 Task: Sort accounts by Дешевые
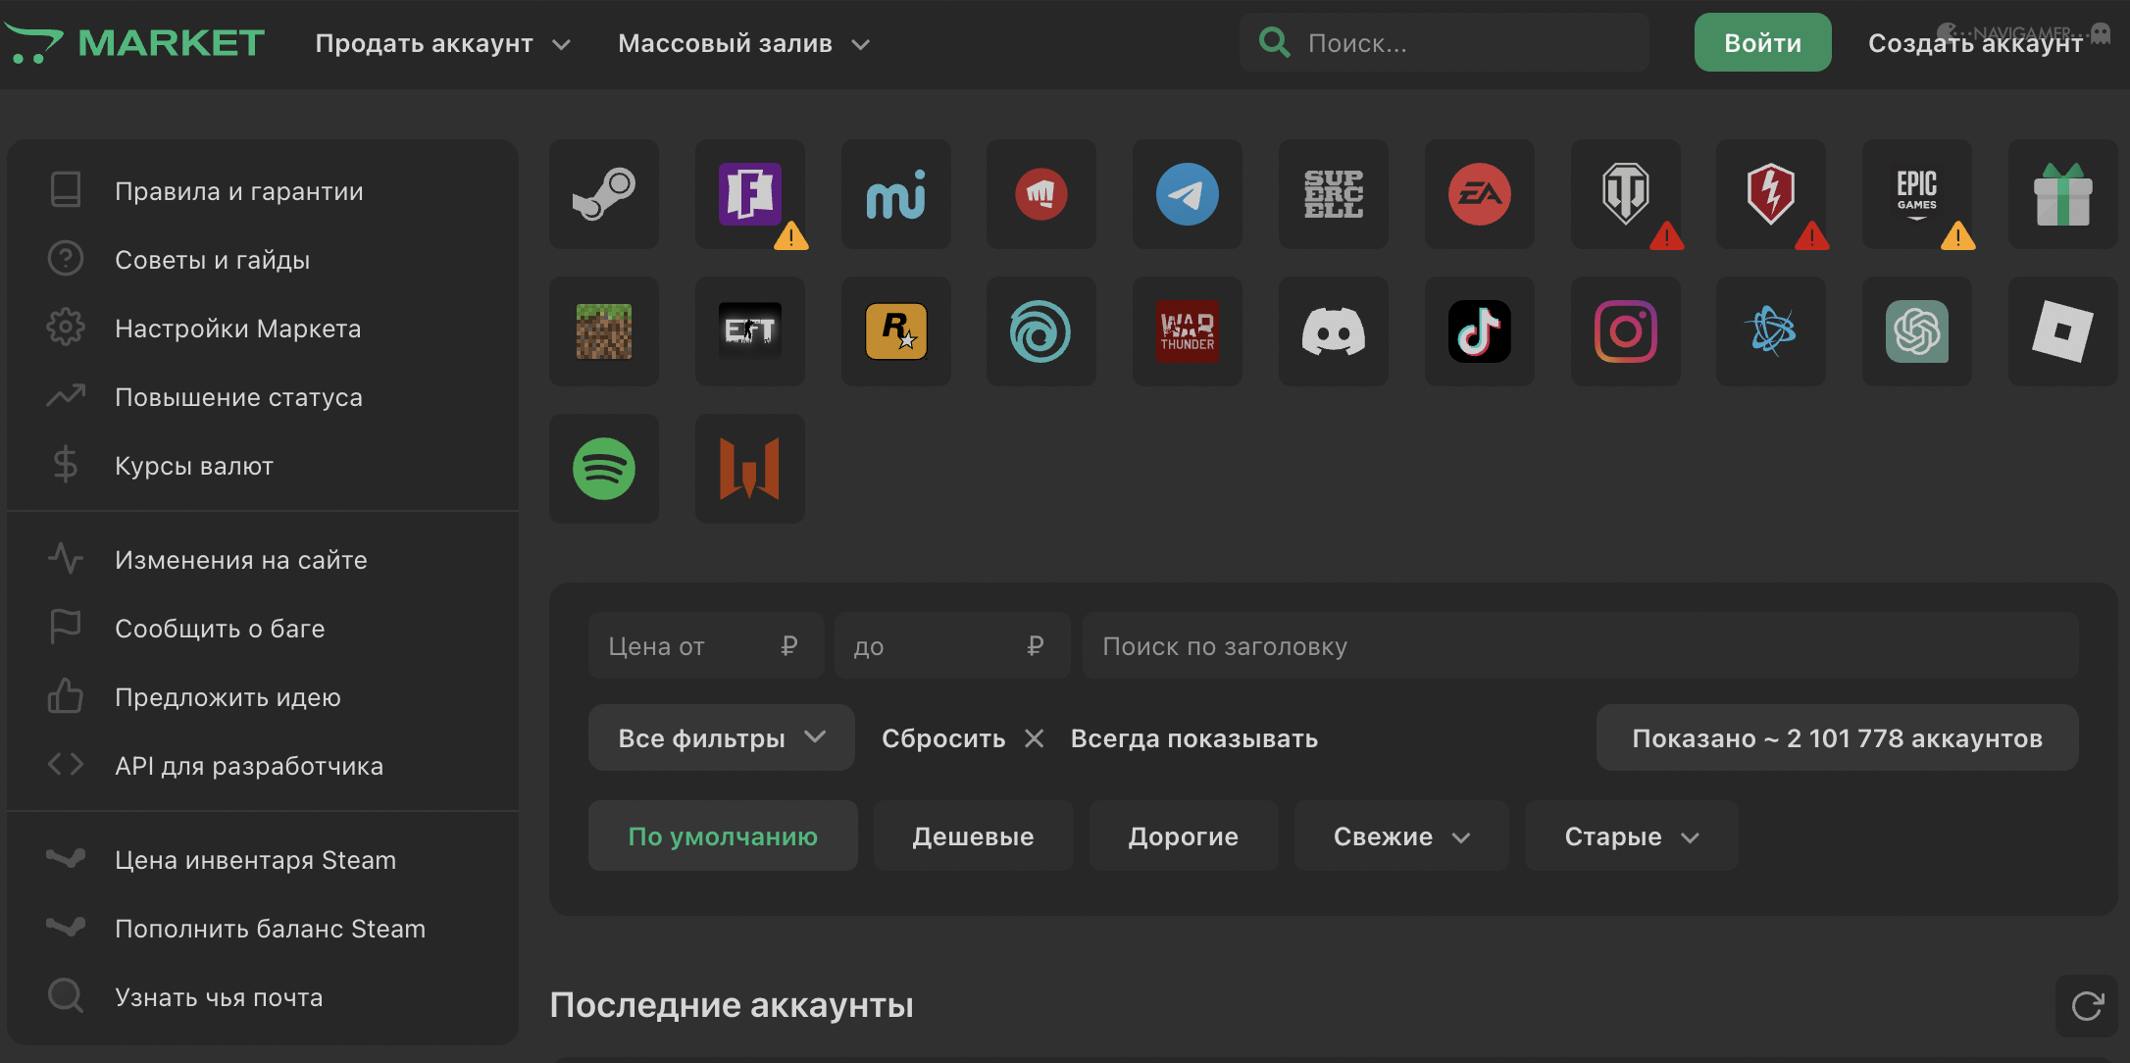(x=973, y=835)
